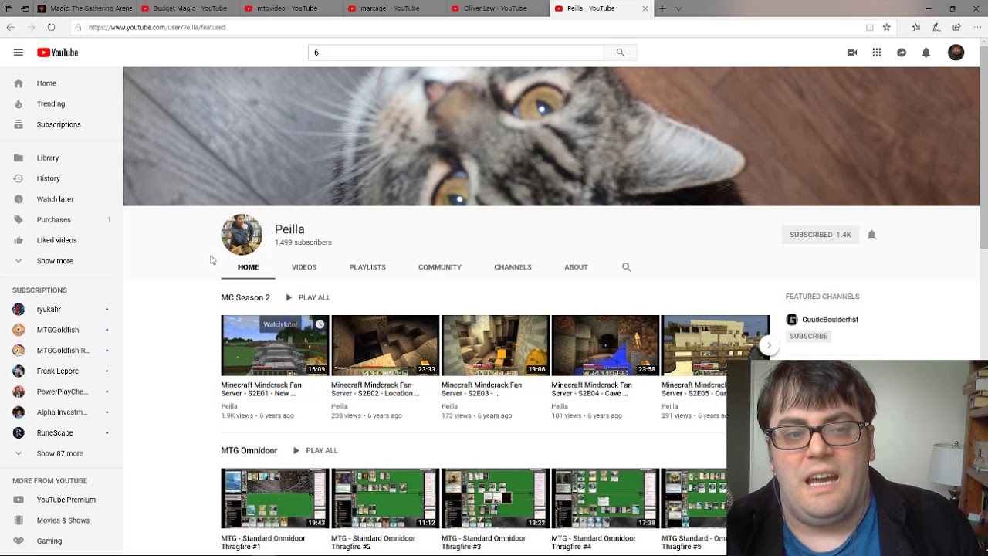Image resolution: width=988 pixels, height=556 pixels.
Task: Click the SUBSCRIBED 1.4K button
Action: pos(821,235)
